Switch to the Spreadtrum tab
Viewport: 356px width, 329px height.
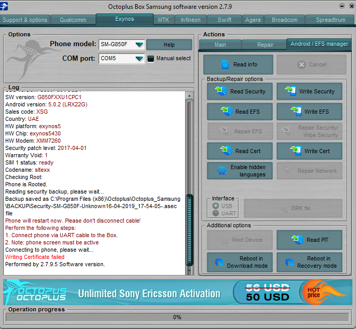tap(331, 20)
